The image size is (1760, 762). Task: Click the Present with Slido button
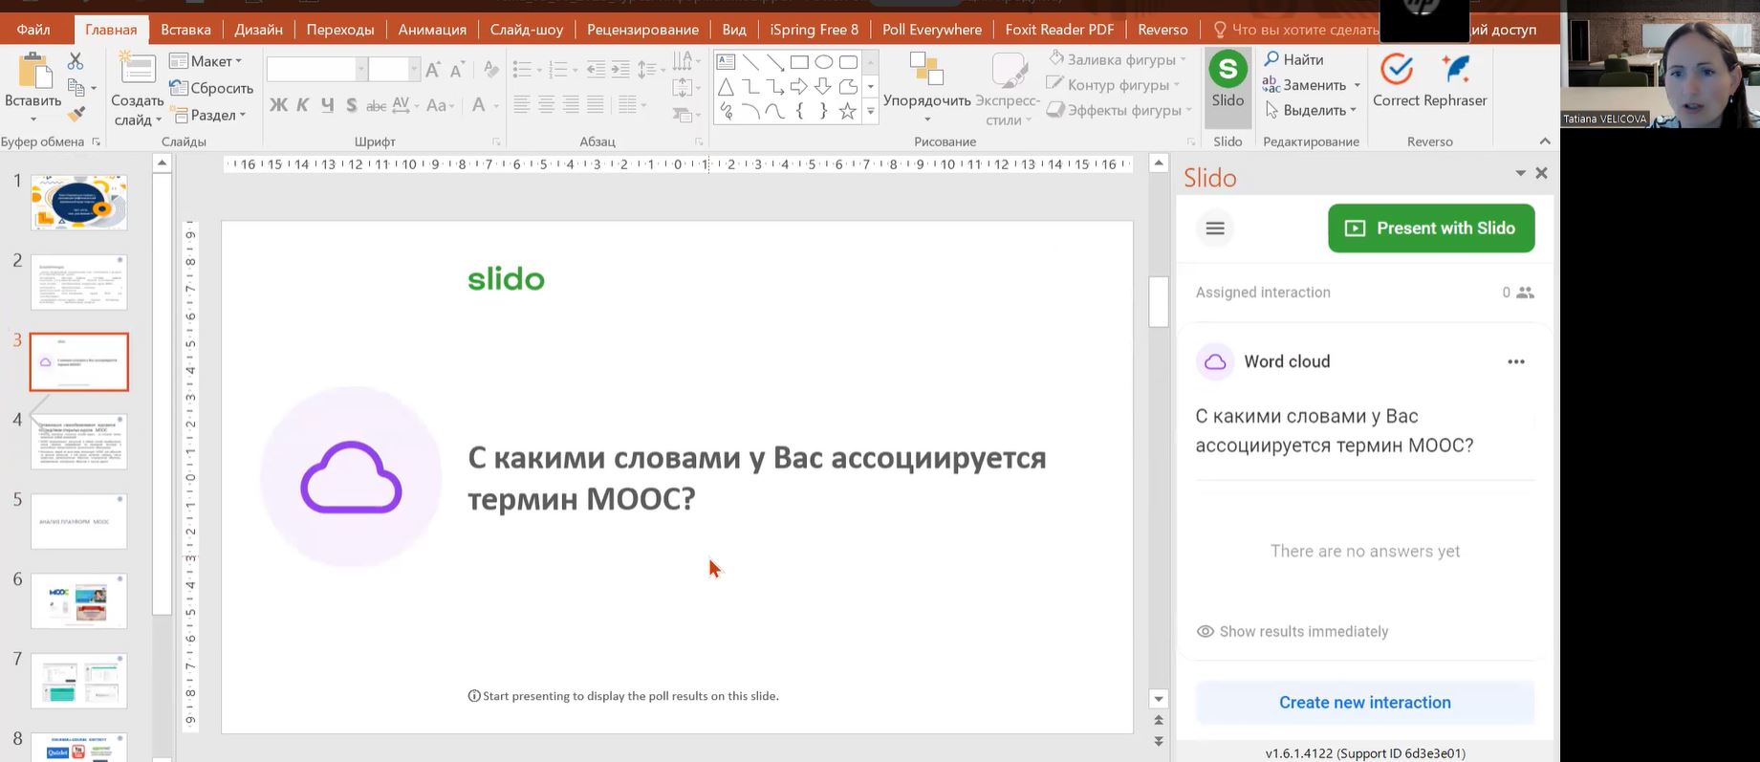pos(1430,229)
